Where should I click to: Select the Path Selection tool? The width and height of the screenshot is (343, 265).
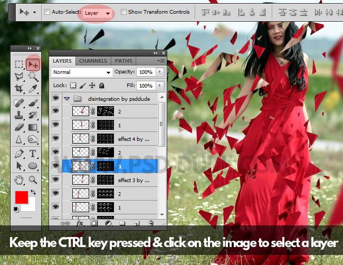(x=19, y=166)
